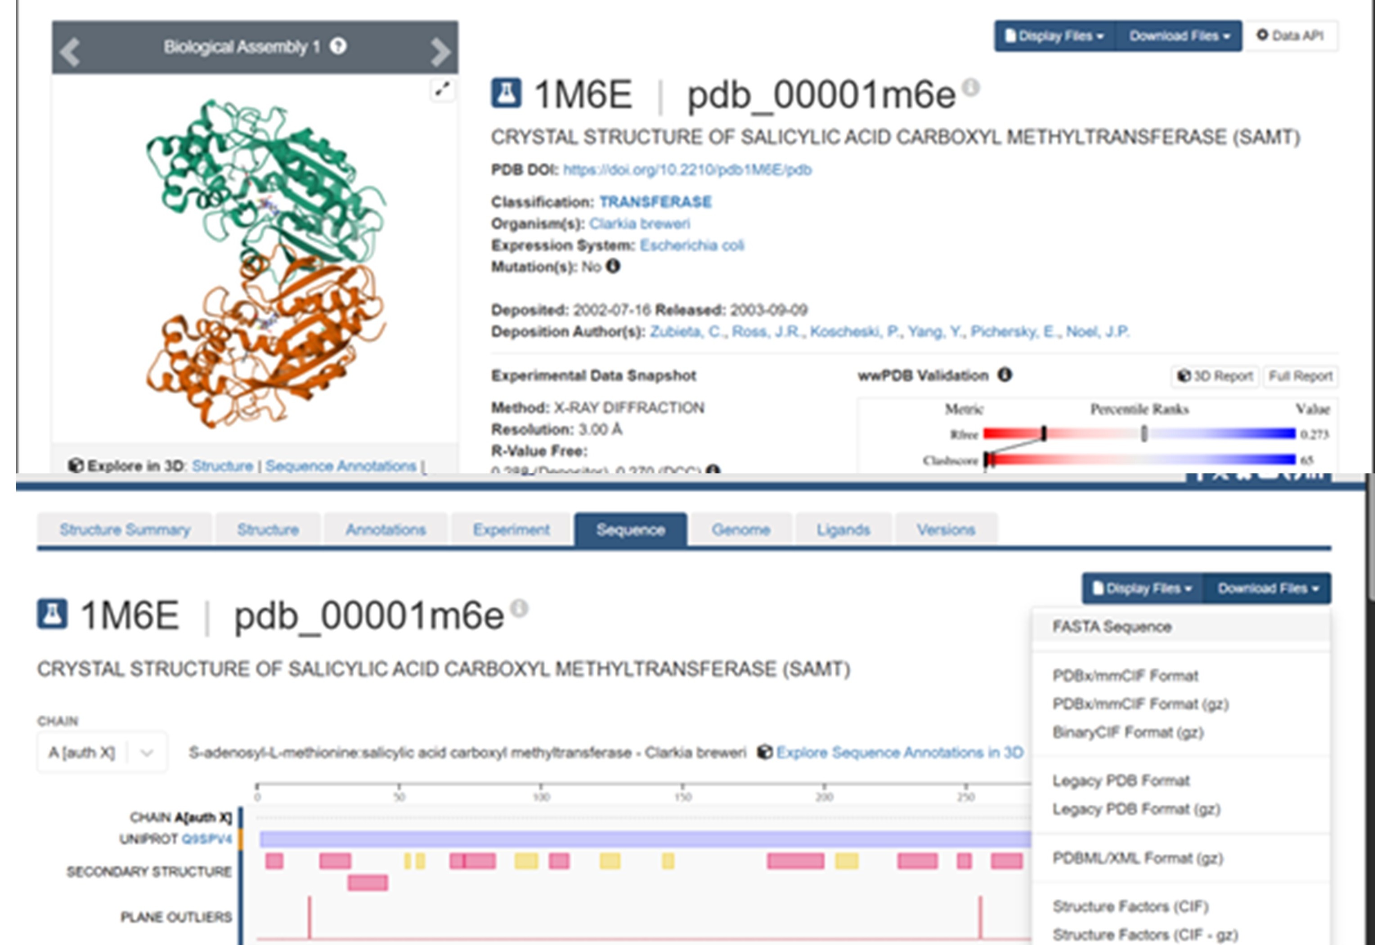
Task: Expand the 3D structure image viewer
Action: (442, 90)
